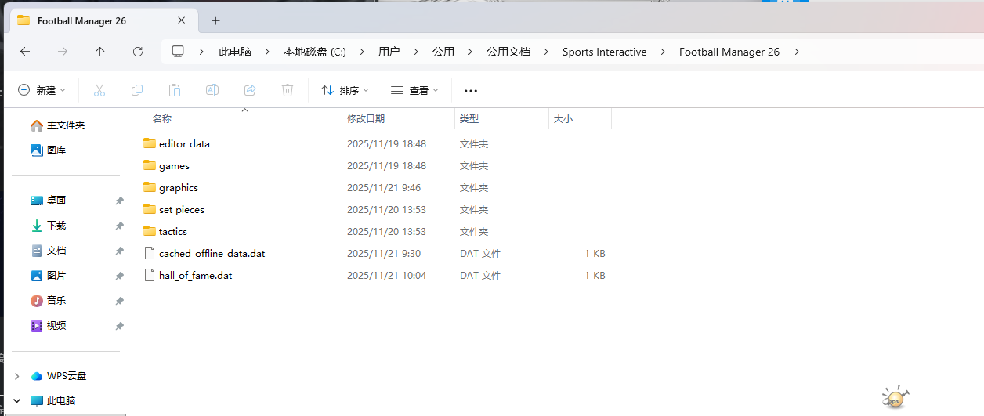This screenshot has width=984, height=416.
Task: Navigate to Sports Interactive breadcrumb
Action: (605, 52)
